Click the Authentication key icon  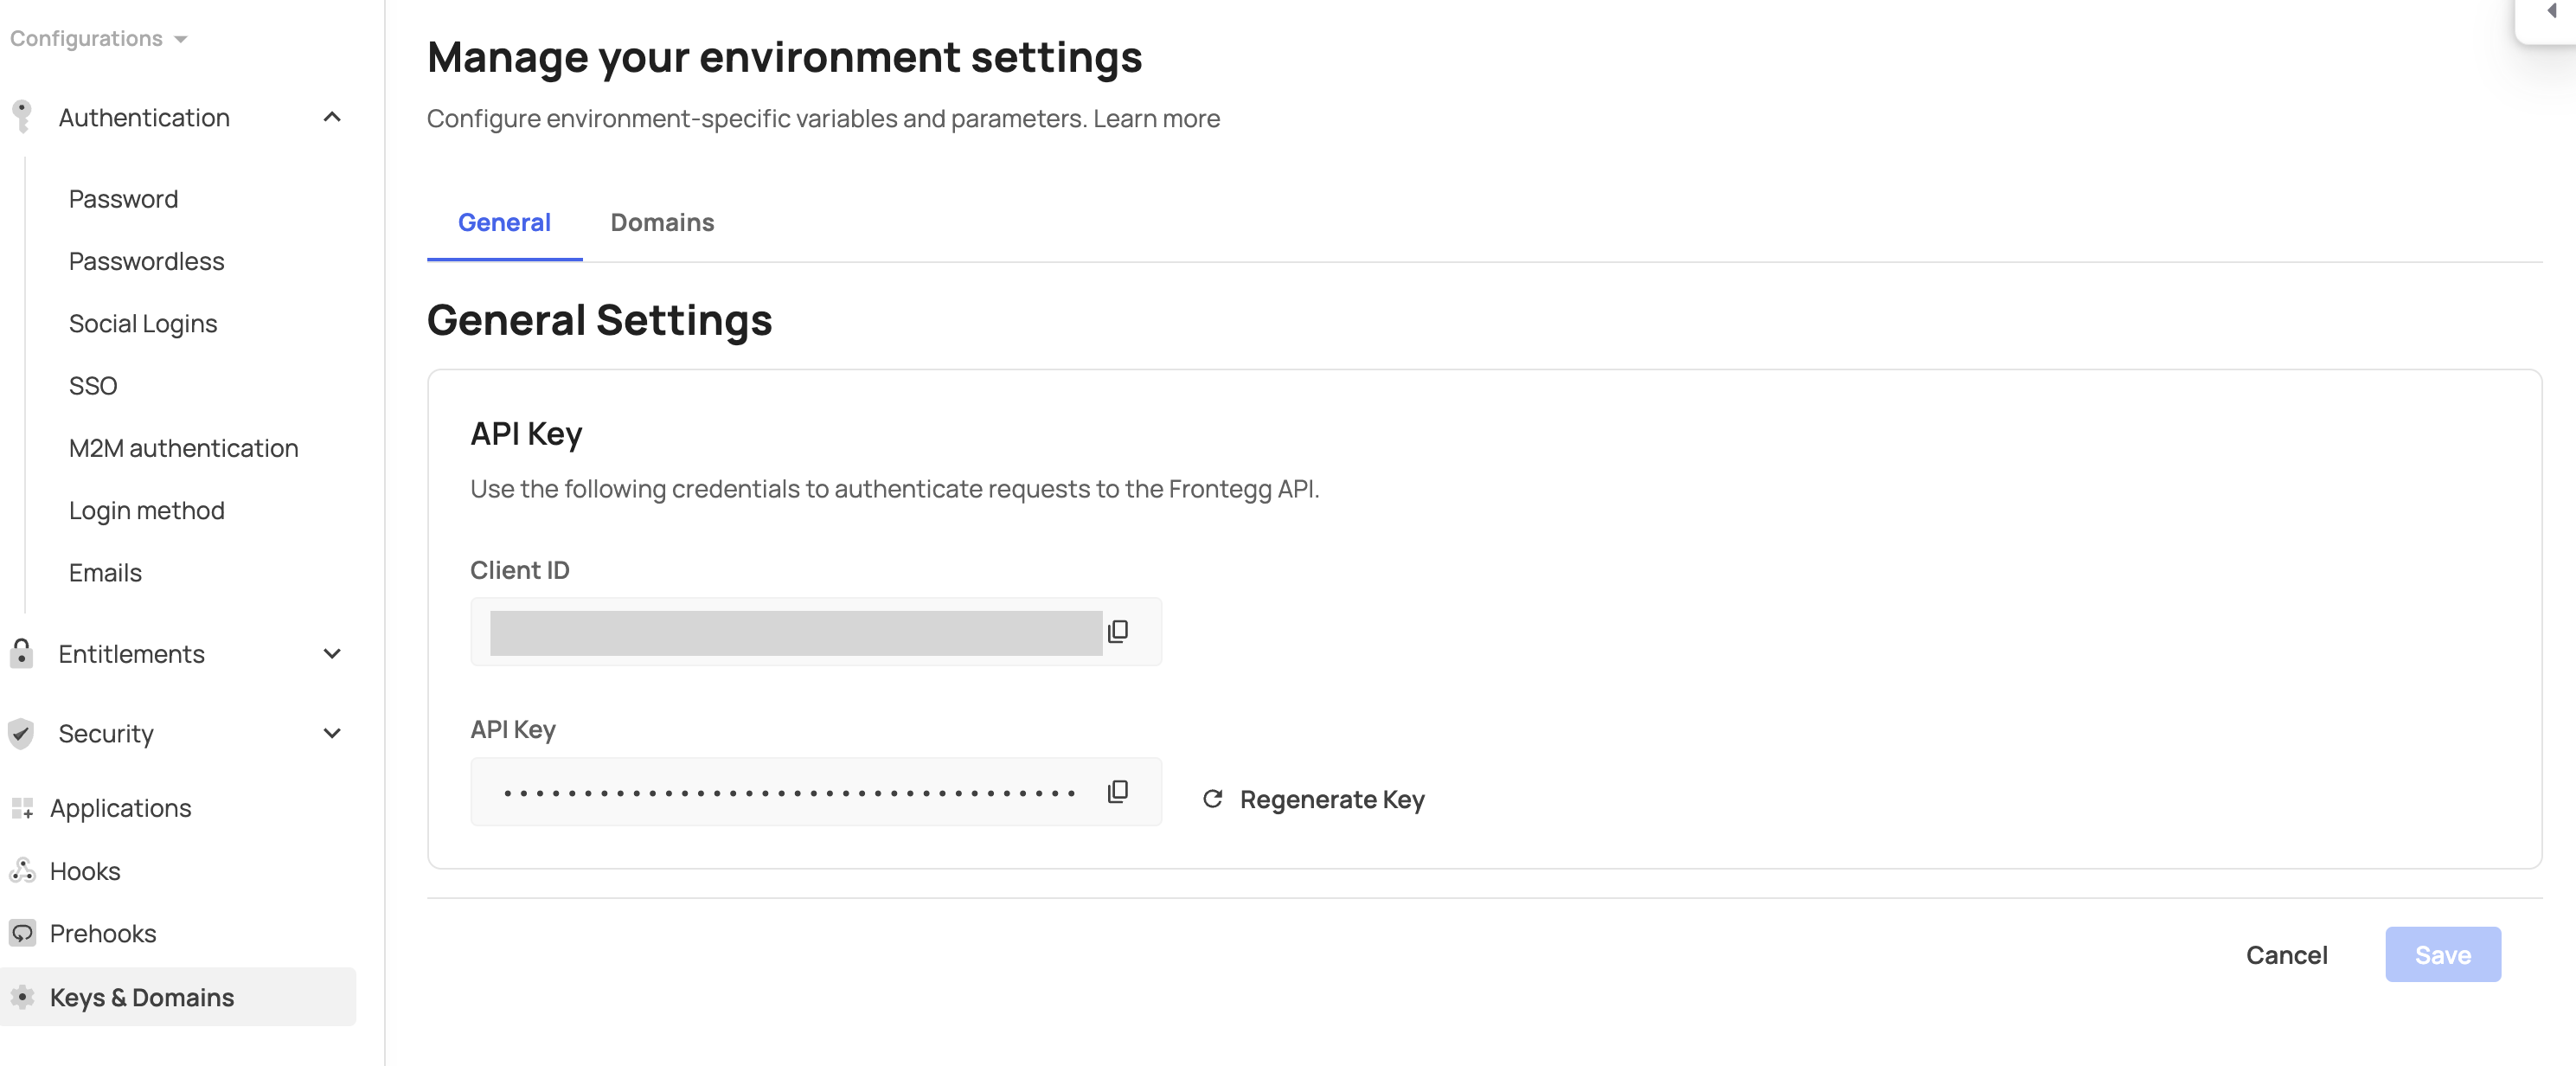pos(22,117)
